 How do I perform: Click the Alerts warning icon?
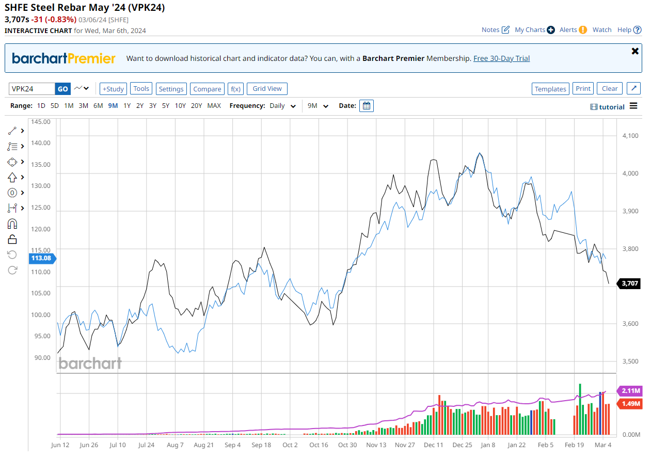tap(583, 30)
